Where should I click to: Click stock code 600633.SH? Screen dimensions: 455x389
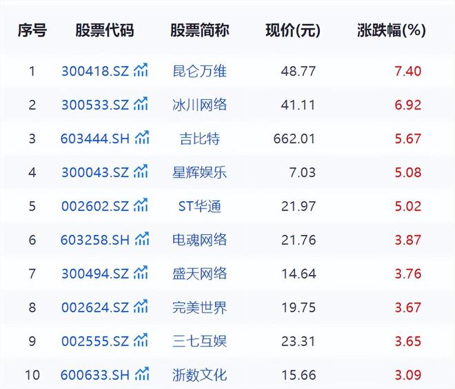pos(95,375)
